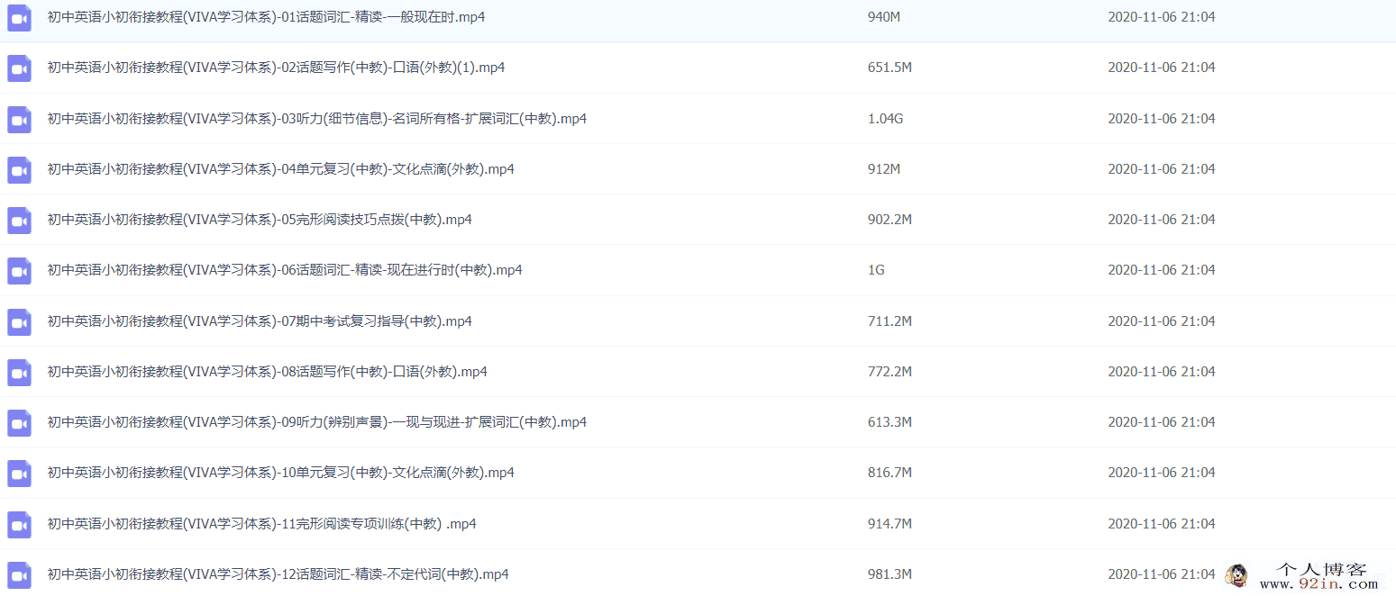Viewport: 1396px width, 596px height.
Task: Select file name 09听力(辨别声景)-一现与现进.mp4
Action: 317,422
